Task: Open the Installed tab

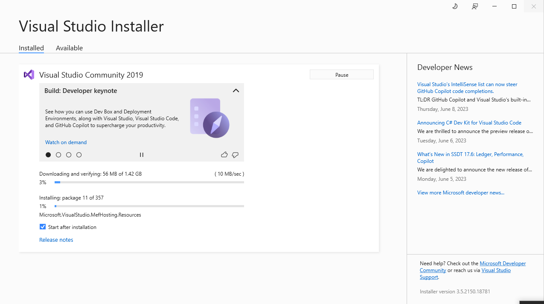Action: click(x=31, y=48)
